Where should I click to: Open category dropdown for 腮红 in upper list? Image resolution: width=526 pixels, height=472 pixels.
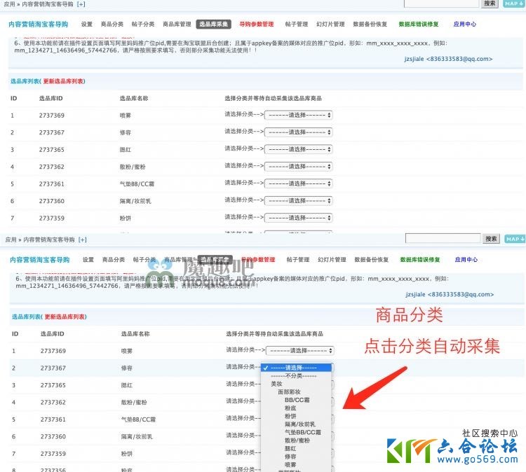(299, 149)
